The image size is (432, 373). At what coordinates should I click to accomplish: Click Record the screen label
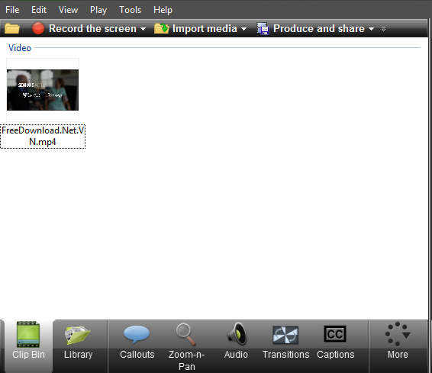tap(92, 29)
